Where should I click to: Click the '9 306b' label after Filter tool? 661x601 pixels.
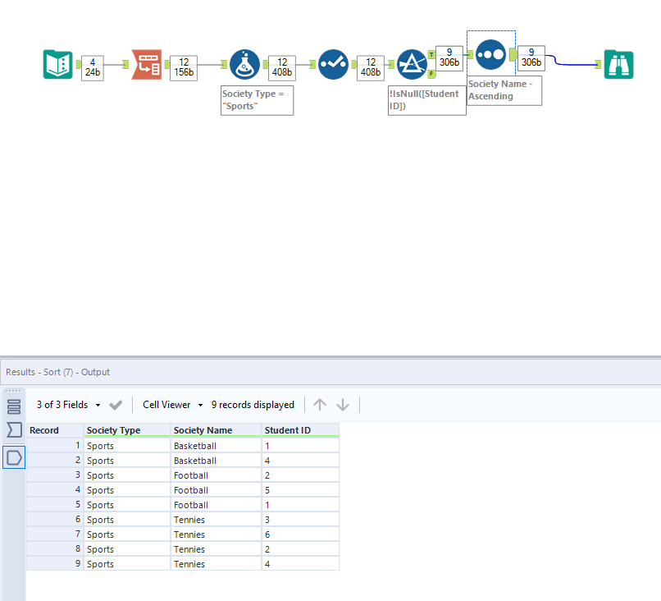(x=449, y=57)
